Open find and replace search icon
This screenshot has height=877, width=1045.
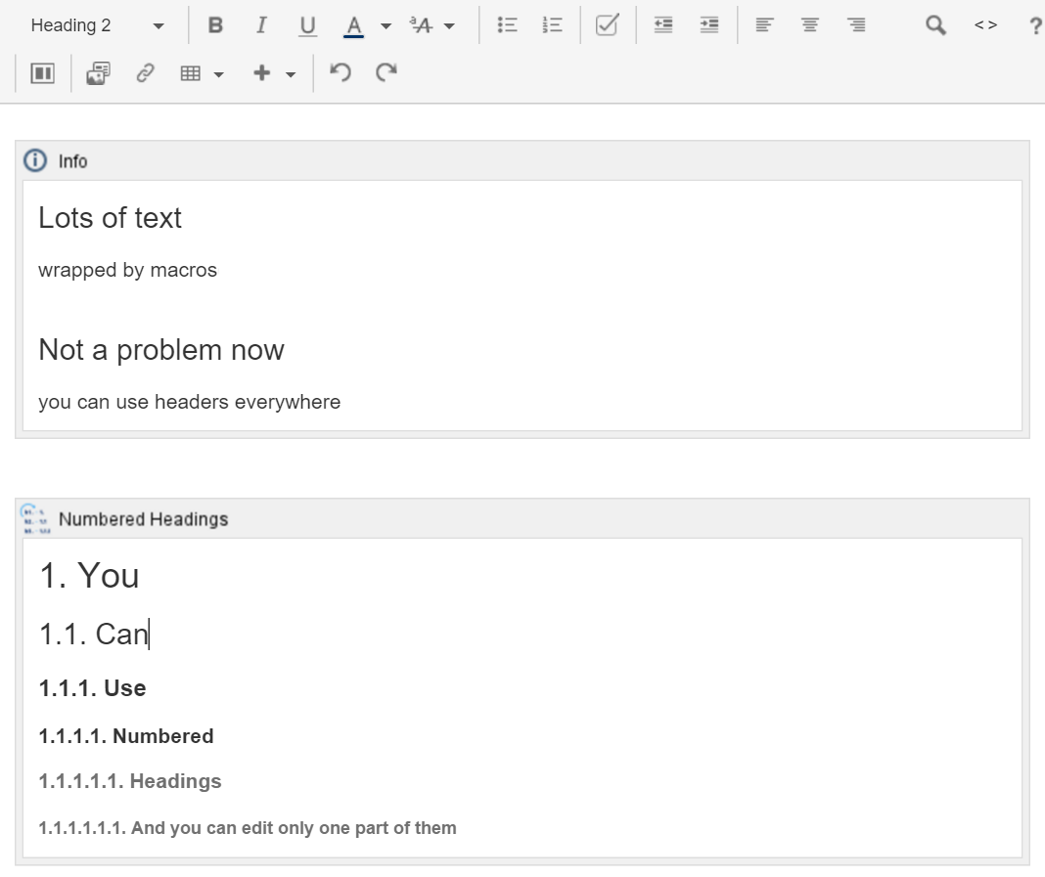pos(935,26)
